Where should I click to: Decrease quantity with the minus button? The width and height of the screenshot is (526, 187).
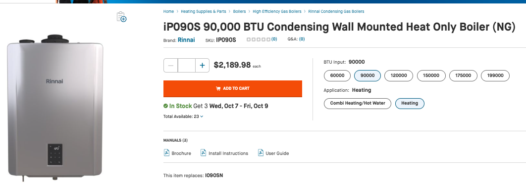pos(171,66)
